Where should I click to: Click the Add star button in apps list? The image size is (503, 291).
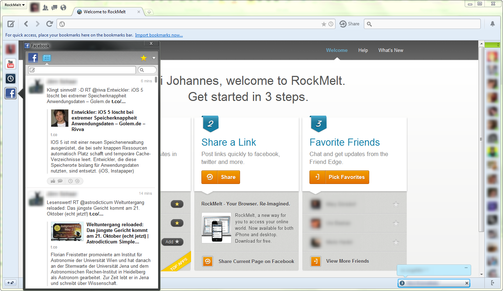click(x=172, y=242)
